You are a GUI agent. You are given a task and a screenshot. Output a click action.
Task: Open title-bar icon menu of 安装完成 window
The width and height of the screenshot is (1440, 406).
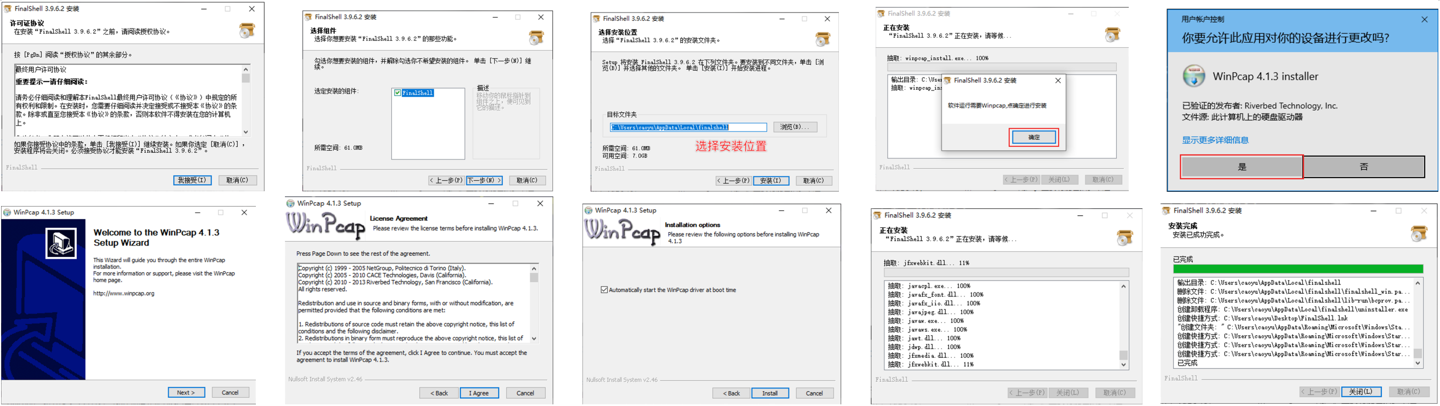(1166, 211)
